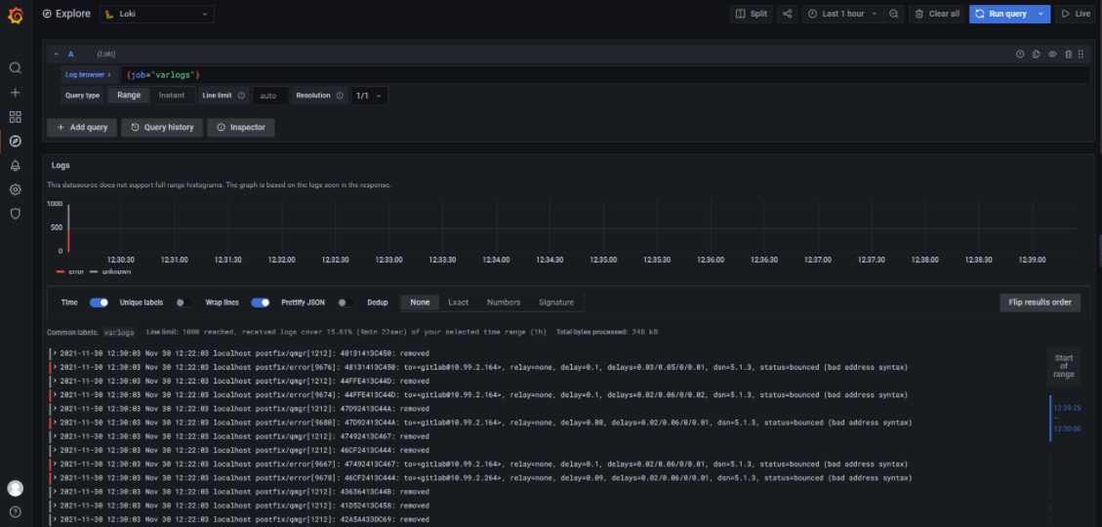Open the Grafana home logo
This screenshot has height=527, width=1102.
(x=15, y=15)
